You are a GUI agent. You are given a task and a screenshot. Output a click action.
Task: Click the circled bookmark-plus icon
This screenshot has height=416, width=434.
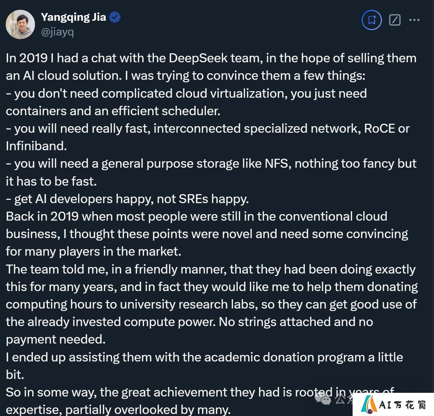[x=372, y=20]
